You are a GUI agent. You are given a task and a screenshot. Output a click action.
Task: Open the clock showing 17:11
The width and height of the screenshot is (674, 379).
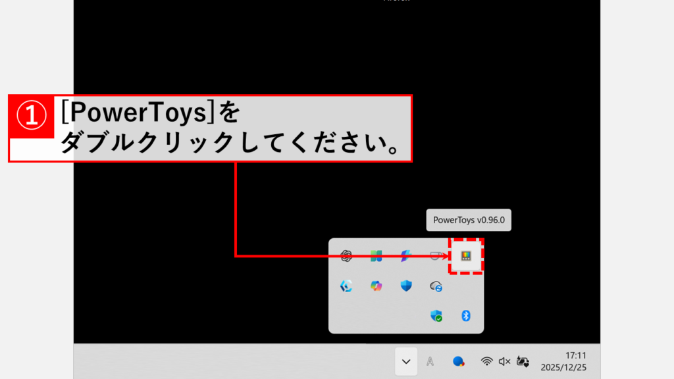tap(576, 355)
